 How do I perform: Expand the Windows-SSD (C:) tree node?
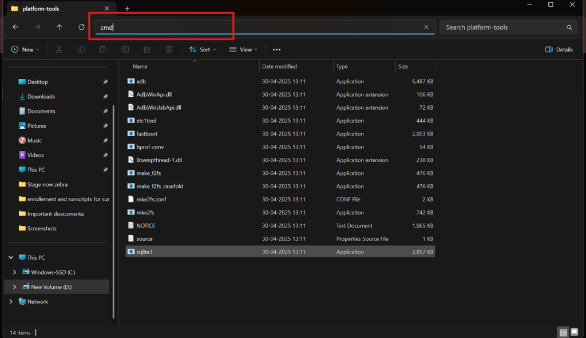(x=14, y=272)
